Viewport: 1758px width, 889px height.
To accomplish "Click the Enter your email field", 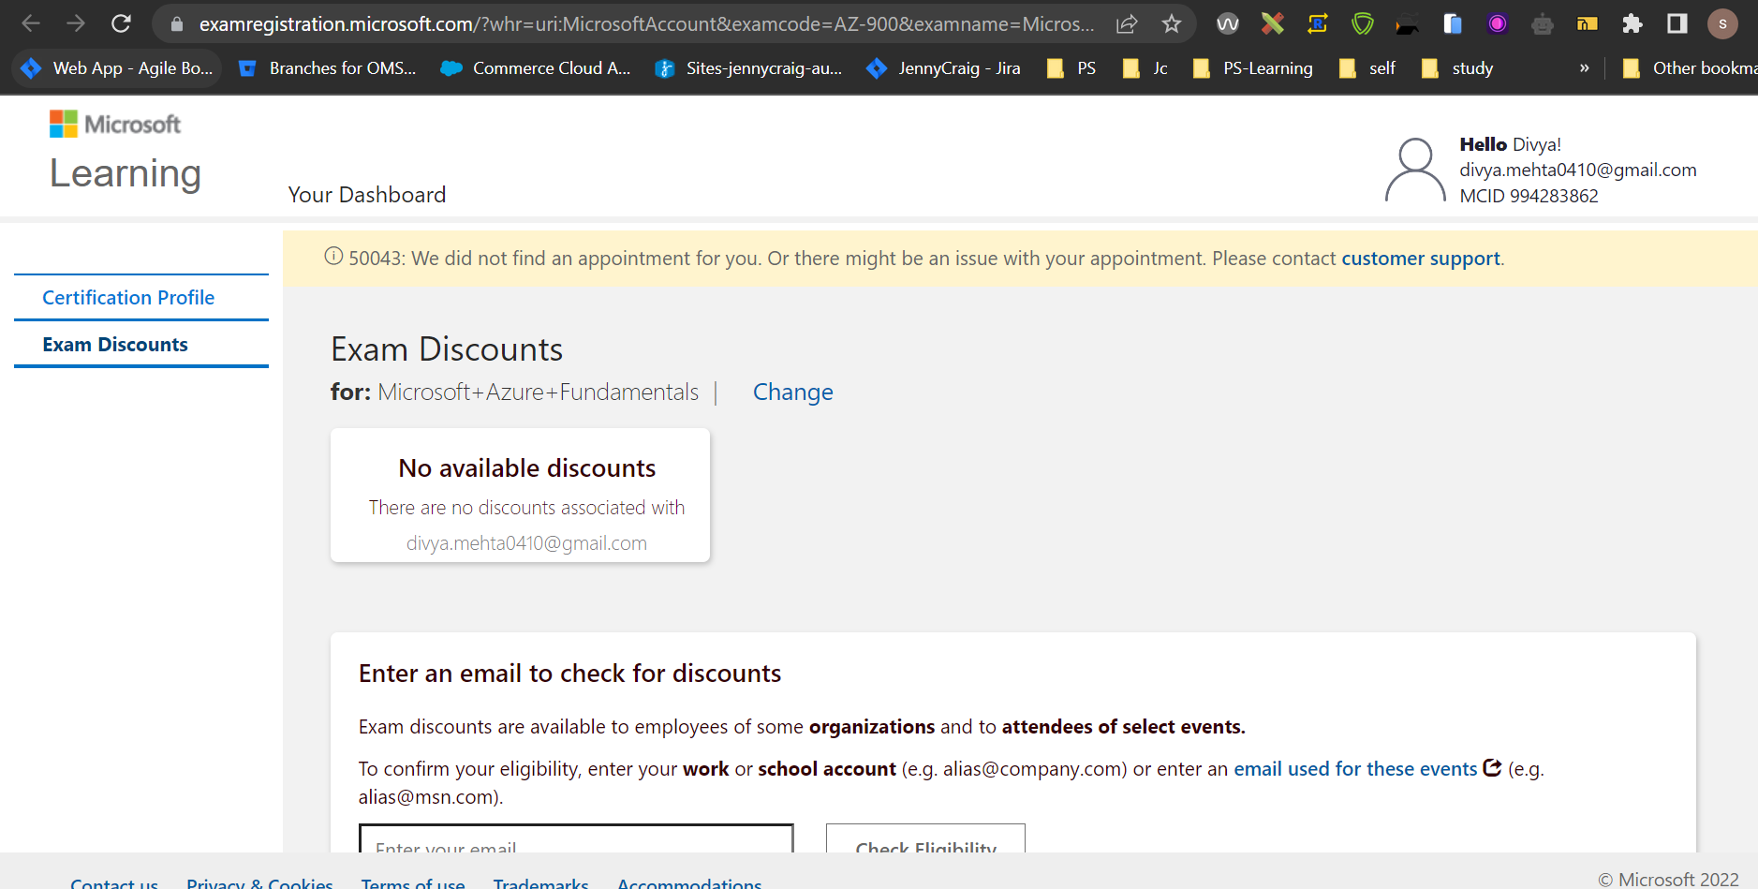I will 576,845.
